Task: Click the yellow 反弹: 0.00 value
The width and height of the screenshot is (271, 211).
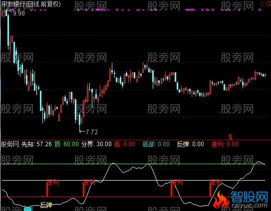Action: pyautogui.click(x=191, y=144)
